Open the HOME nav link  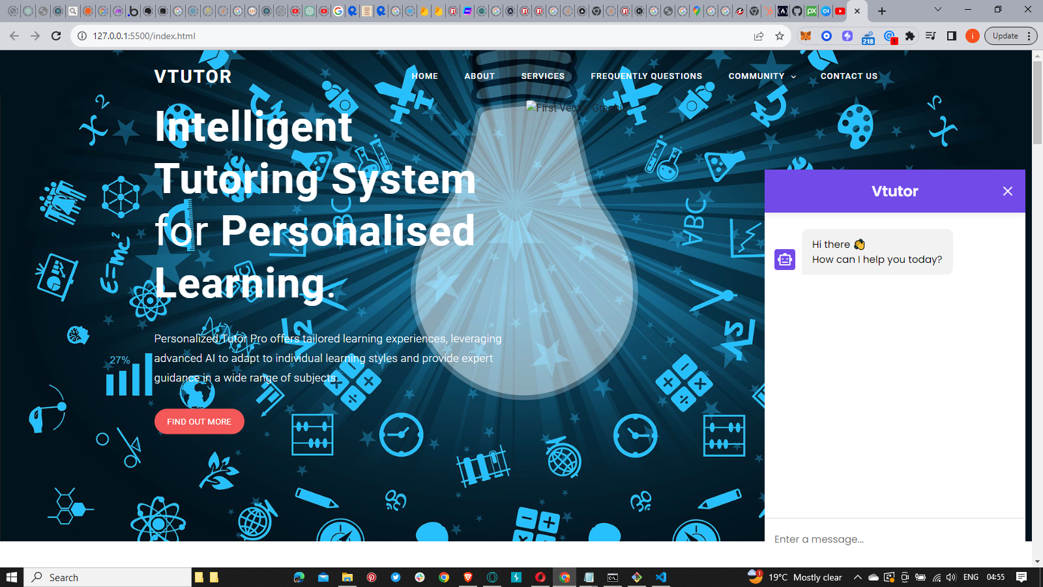pos(425,76)
